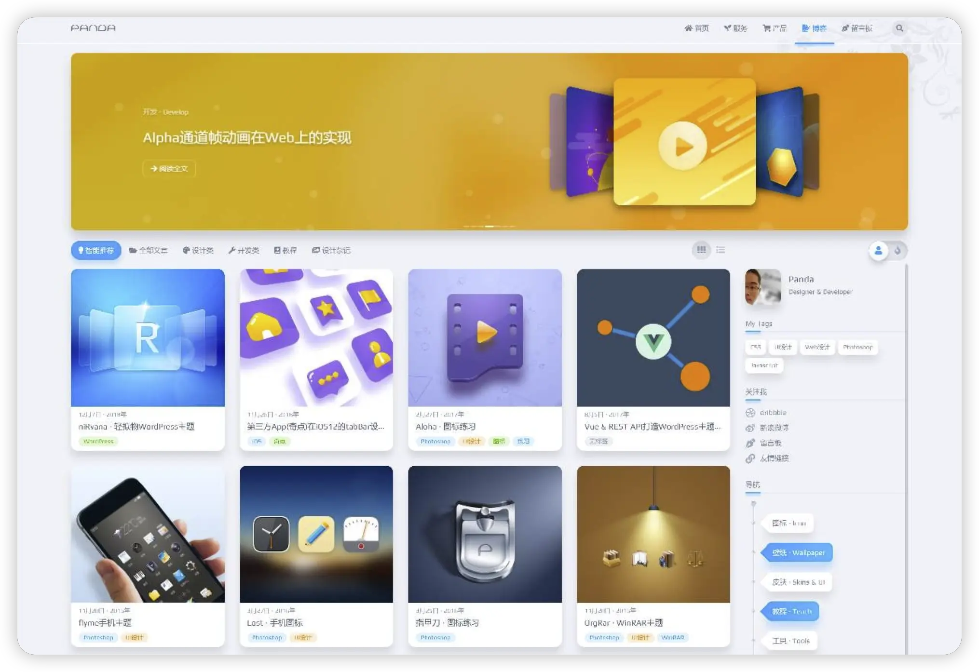Switch to list view layout icon

(x=721, y=250)
